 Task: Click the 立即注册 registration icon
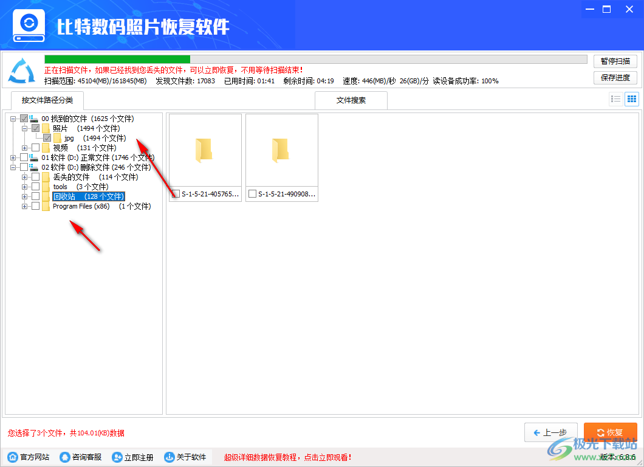(116, 457)
